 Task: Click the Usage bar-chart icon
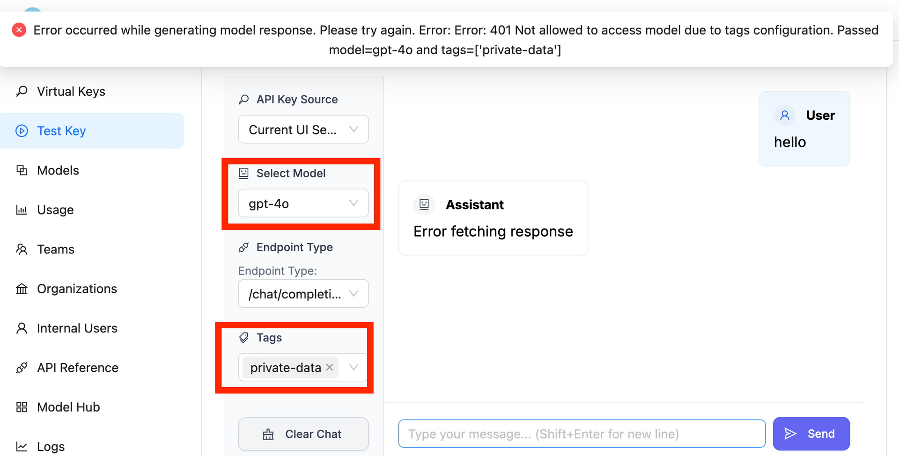(22, 210)
